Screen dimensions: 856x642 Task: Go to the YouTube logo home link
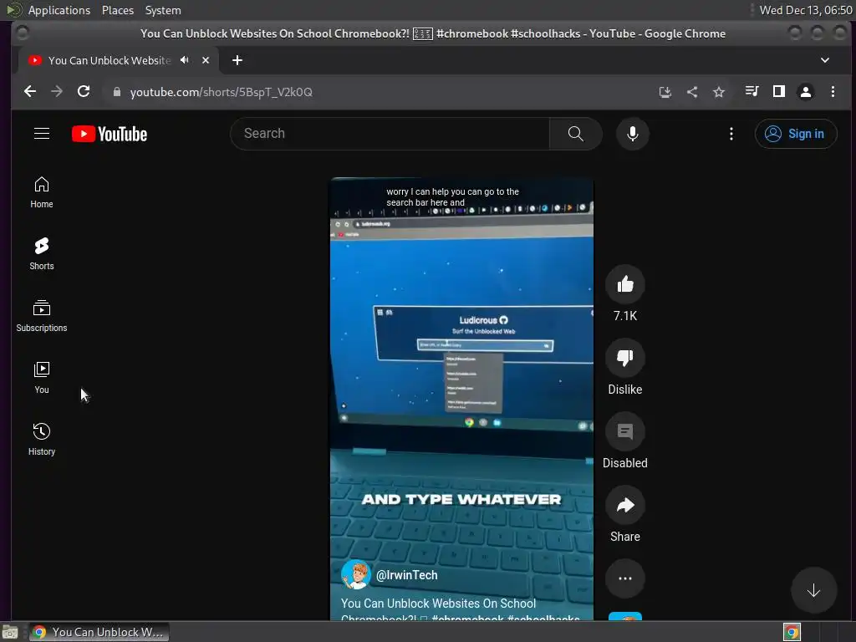pos(110,134)
